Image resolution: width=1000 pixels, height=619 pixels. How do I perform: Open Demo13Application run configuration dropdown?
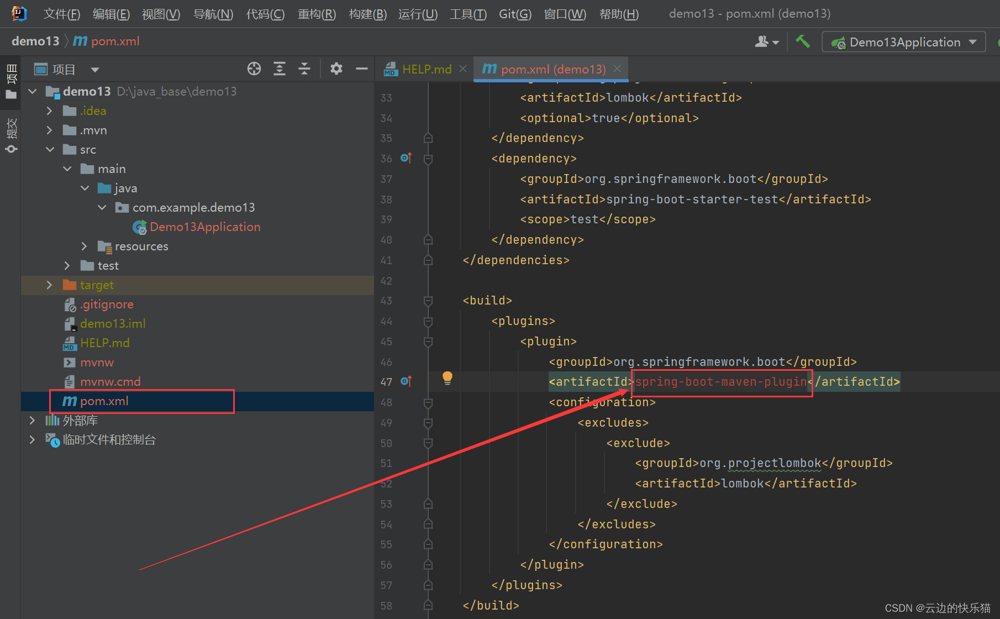(x=904, y=42)
